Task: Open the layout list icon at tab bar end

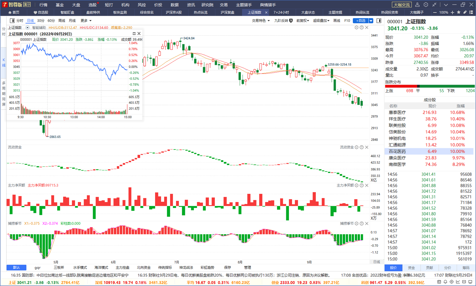Action: coord(471,12)
